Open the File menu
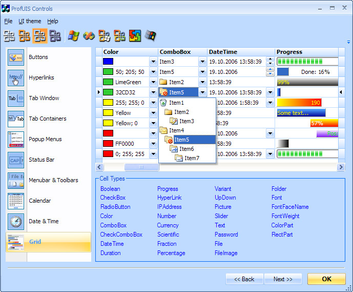353x292 pixels. pyautogui.click(x=8, y=21)
